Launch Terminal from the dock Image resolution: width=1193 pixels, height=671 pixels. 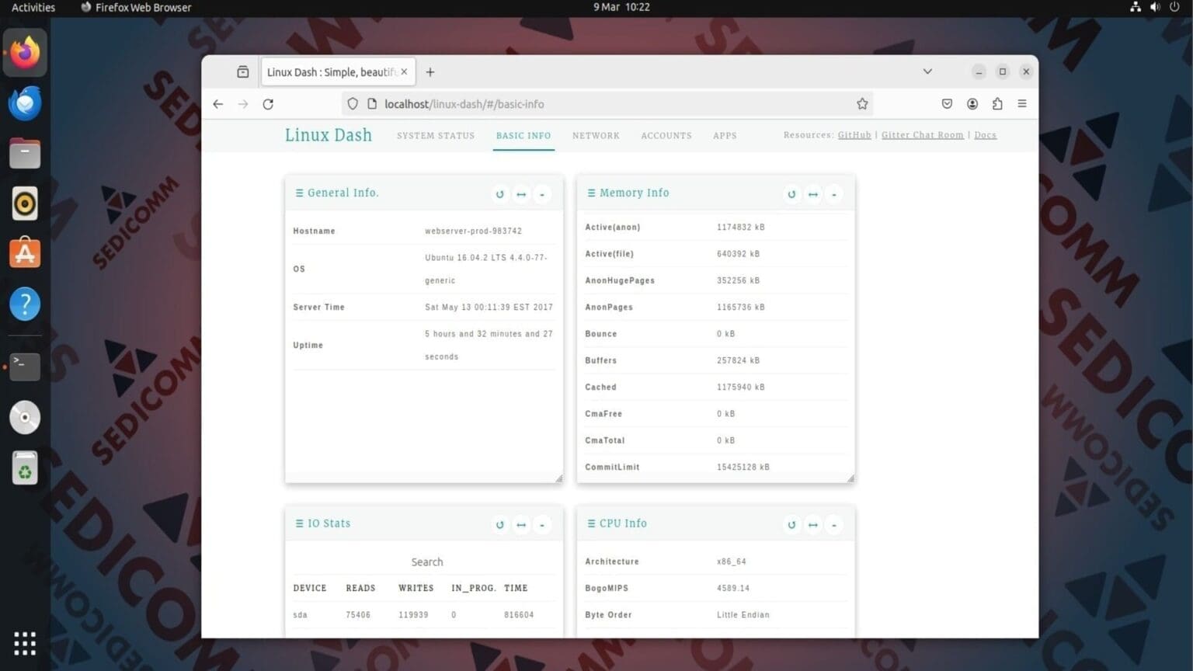pyautogui.click(x=25, y=366)
